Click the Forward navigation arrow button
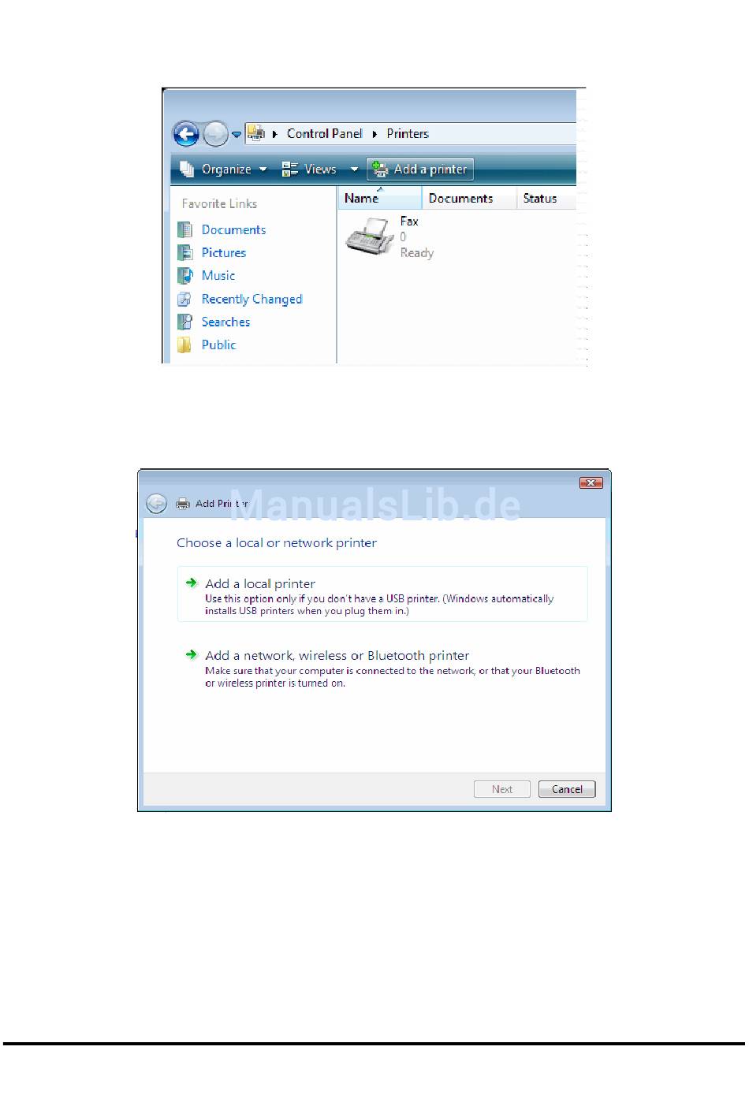The image size is (749, 1095). tap(215, 135)
